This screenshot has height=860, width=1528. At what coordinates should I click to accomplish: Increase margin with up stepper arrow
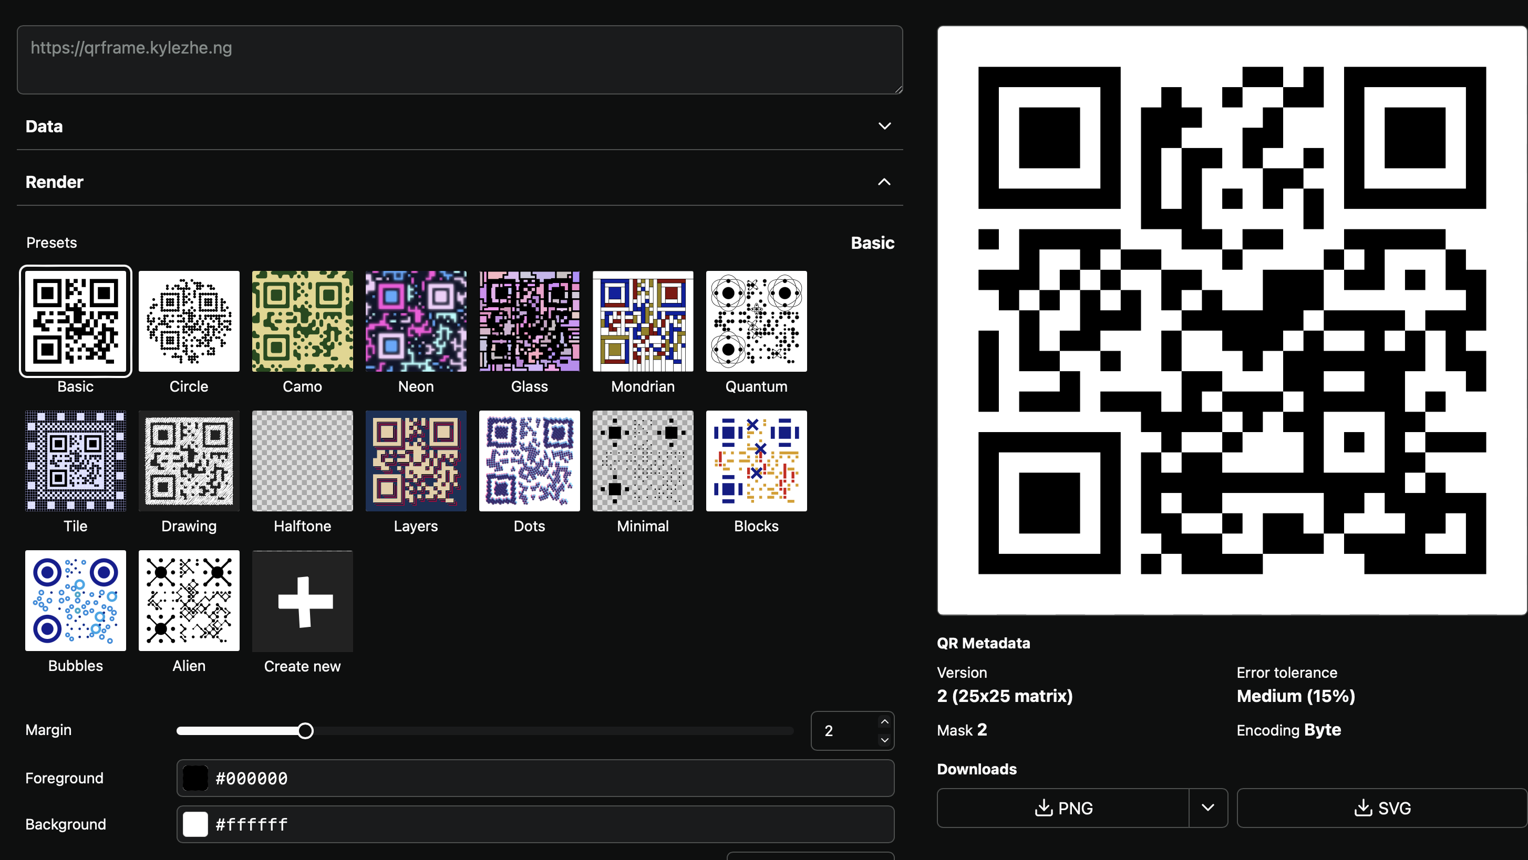[884, 722]
